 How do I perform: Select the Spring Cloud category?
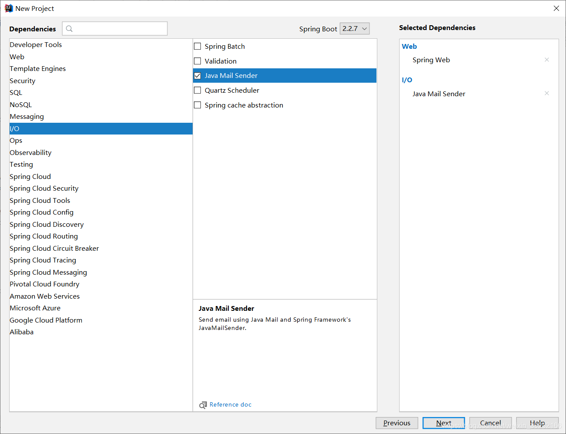tap(101, 176)
